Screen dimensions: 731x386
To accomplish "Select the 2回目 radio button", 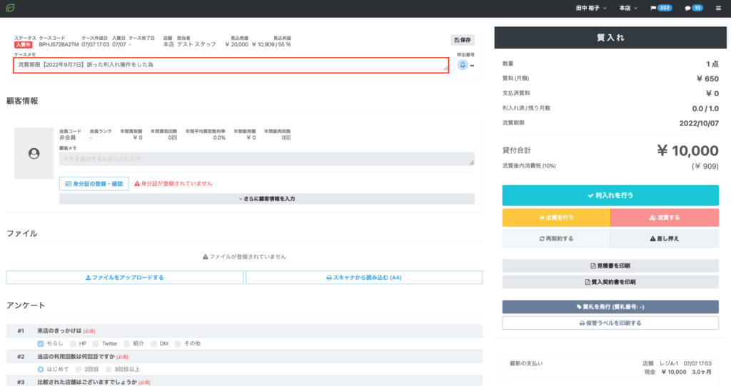I will pos(78,369).
